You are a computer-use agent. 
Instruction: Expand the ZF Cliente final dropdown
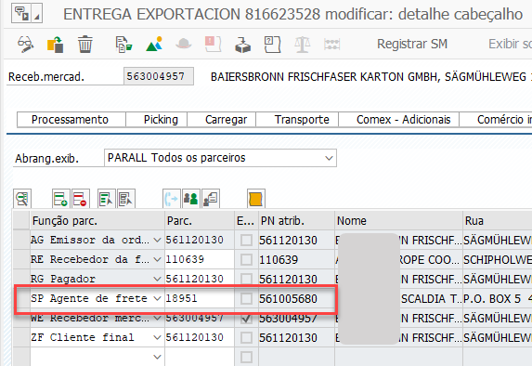click(x=157, y=337)
